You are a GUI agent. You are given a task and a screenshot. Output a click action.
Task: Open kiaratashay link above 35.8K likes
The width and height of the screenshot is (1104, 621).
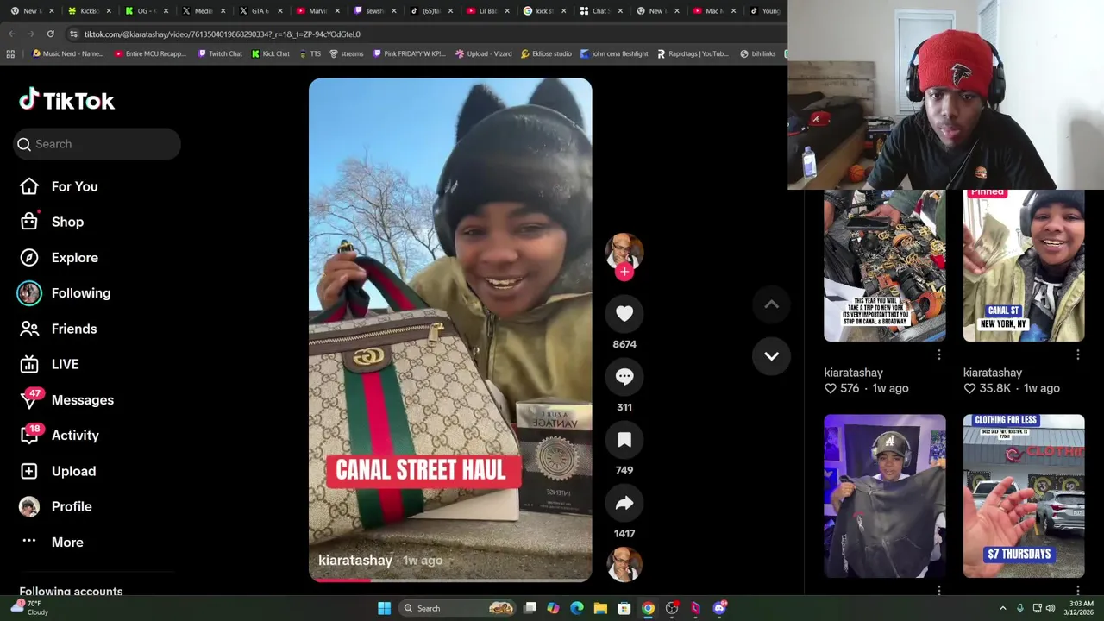(992, 373)
